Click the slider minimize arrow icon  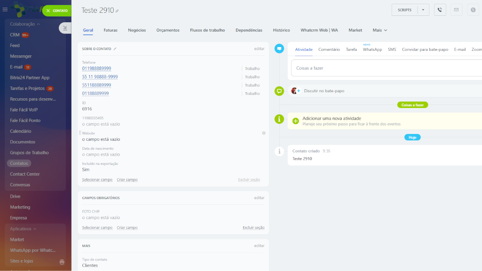65,28
